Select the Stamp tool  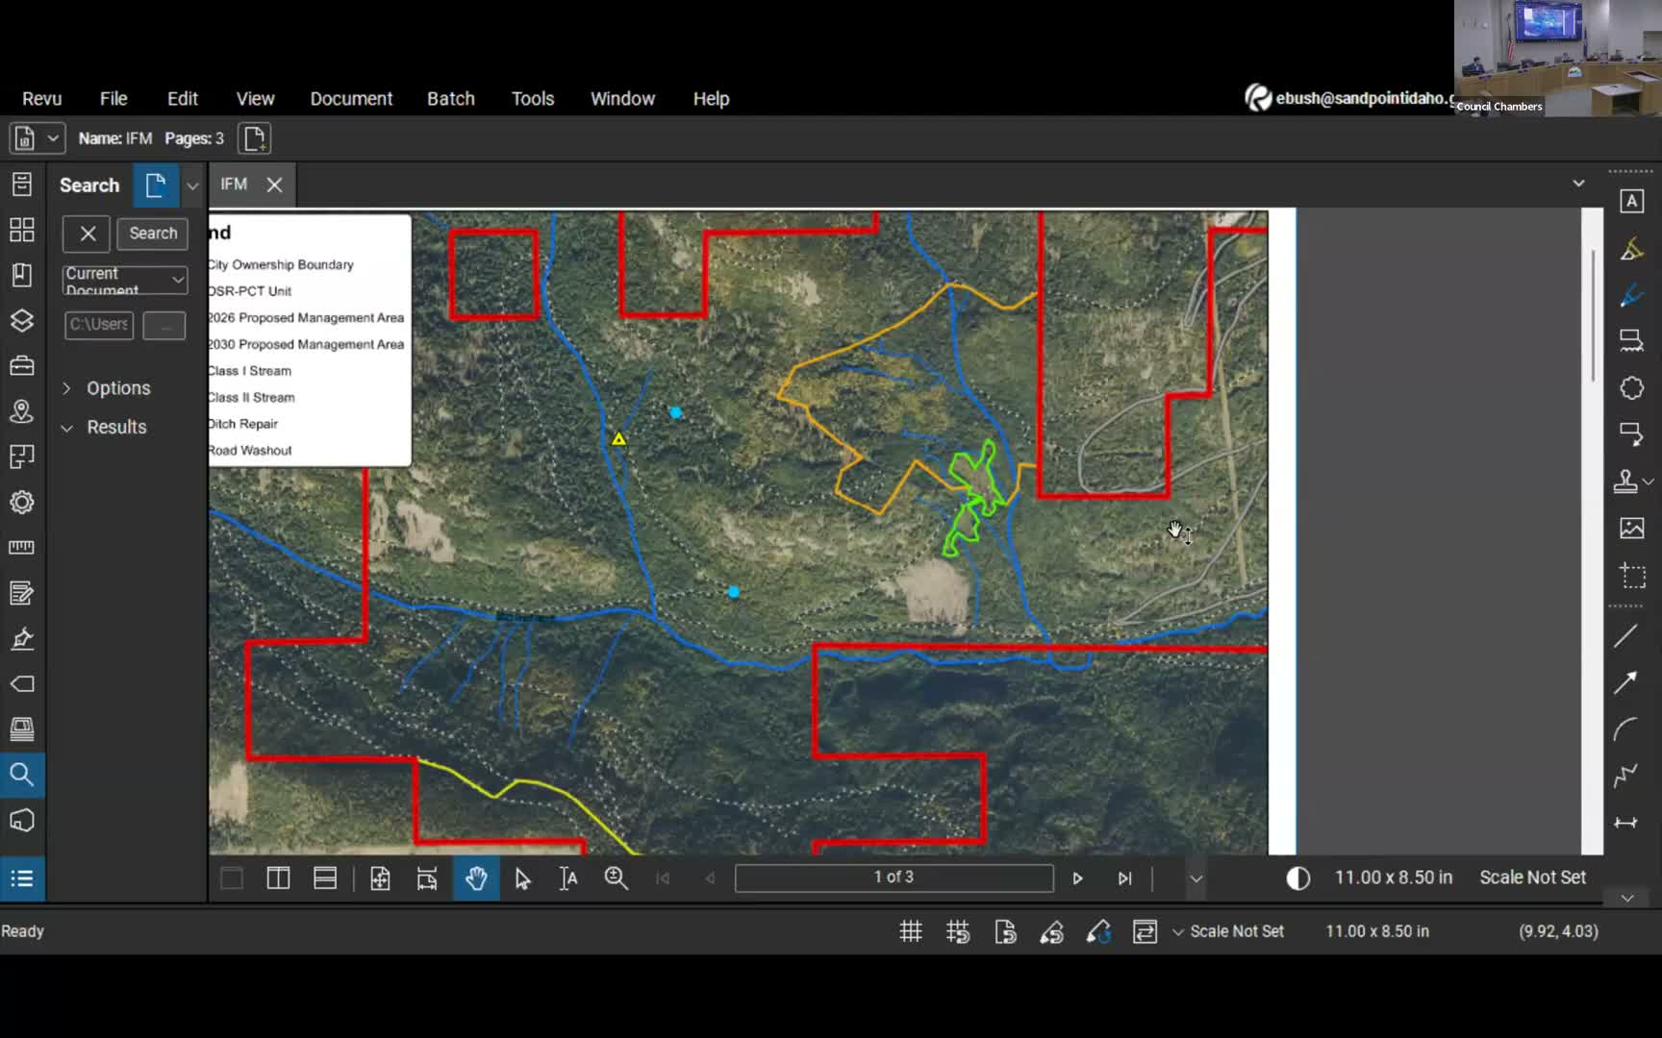click(x=1625, y=482)
